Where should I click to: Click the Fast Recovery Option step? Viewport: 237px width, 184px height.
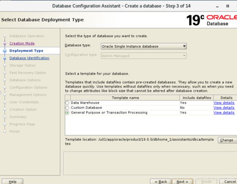tap(28, 73)
